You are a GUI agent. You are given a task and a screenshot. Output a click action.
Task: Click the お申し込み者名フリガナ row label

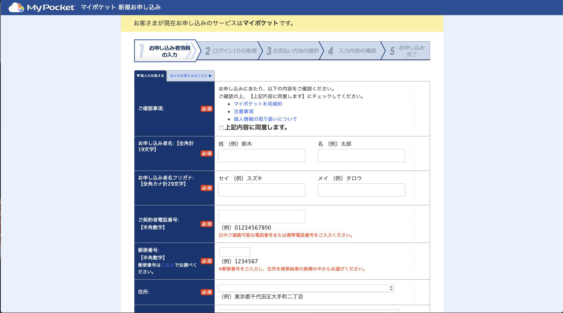(x=166, y=181)
